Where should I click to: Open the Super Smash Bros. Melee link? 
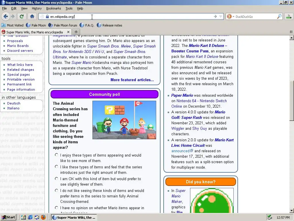108,46
